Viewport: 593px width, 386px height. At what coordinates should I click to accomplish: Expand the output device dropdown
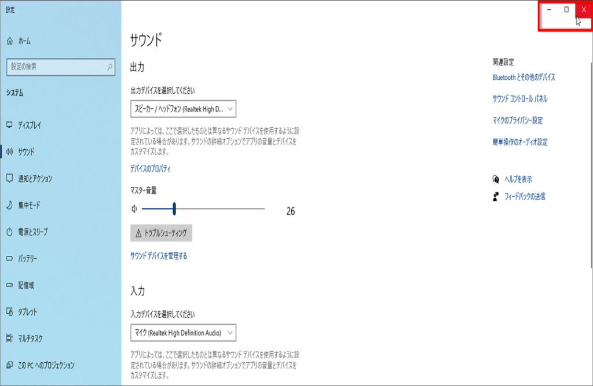[x=183, y=109]
